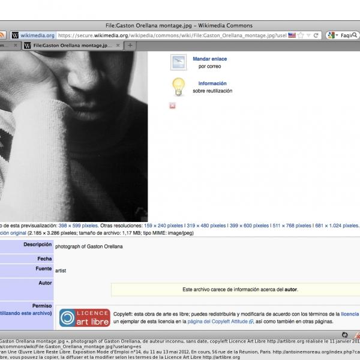Open the 681 × 1.024 píxeles resolution
360x360 pixels.
point(337,226)
